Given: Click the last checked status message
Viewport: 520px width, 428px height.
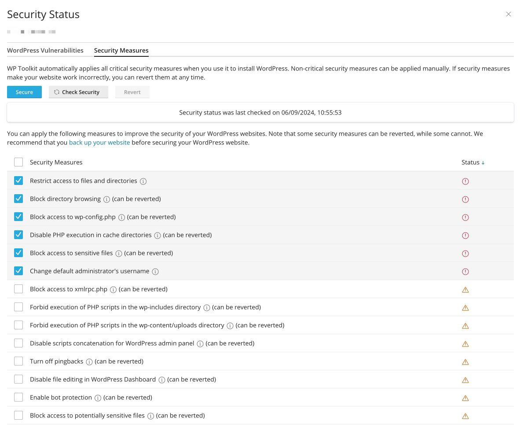Looking at the screenshot, I should (260, 113).
